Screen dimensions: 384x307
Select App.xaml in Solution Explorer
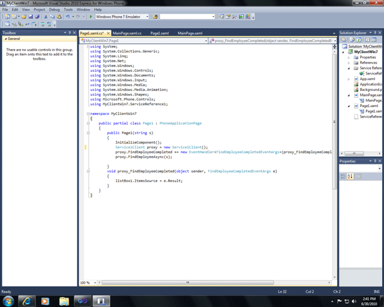point(367,79)
